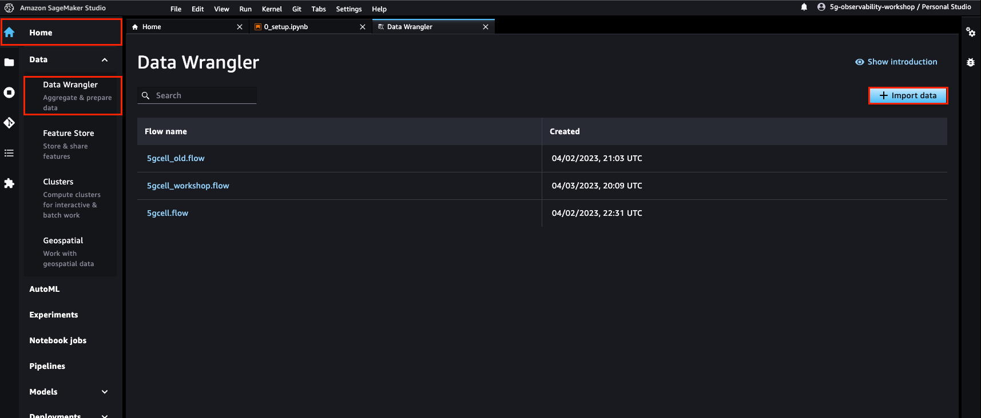Click the Home icon in left sidebar

point(9,33)
